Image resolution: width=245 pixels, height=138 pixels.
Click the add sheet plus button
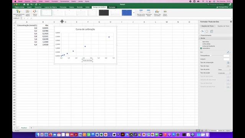(31, 128)
